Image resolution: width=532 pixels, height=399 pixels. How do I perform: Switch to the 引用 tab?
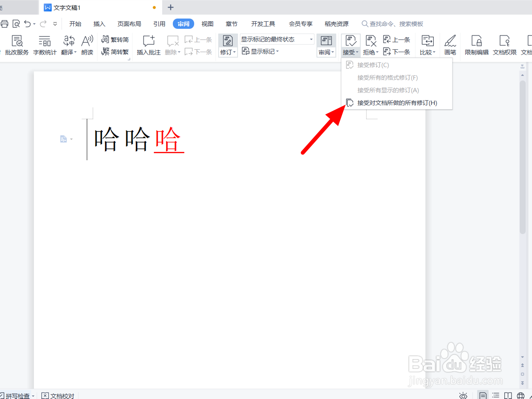click(159, 24)
